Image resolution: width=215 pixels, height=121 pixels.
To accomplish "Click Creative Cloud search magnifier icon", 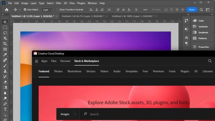I will 210,61.
